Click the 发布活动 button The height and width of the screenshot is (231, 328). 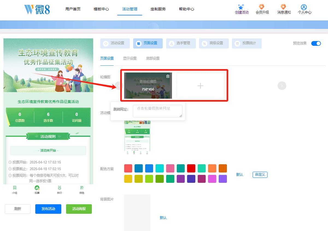48,209
